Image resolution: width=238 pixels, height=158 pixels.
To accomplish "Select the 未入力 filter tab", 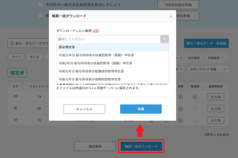I will [x=35, y=57].
